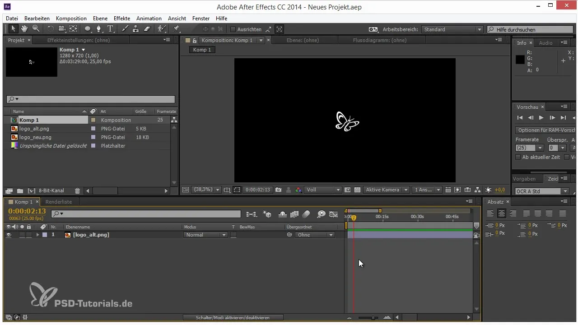Jump to first frame in Vorschau panel
This screenshot has height=325, width=578.
[520, 118]
